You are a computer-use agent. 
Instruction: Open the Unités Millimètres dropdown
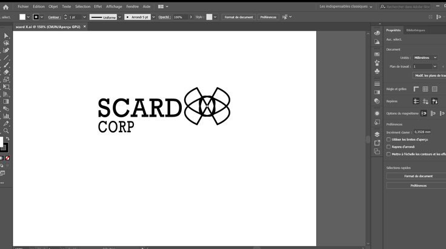pyautogui.click(x=425, y=57)
